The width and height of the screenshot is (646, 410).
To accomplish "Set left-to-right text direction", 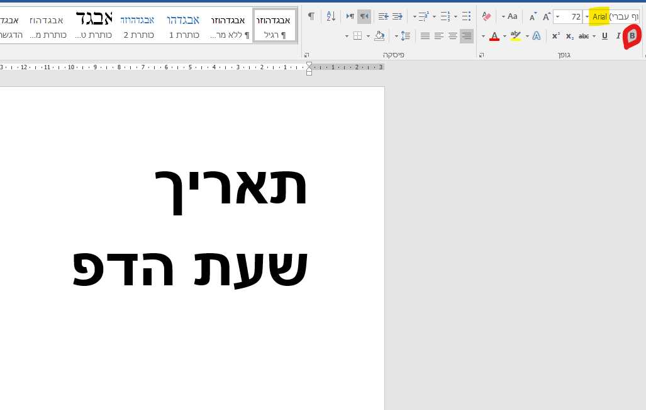I will (350, 16).
